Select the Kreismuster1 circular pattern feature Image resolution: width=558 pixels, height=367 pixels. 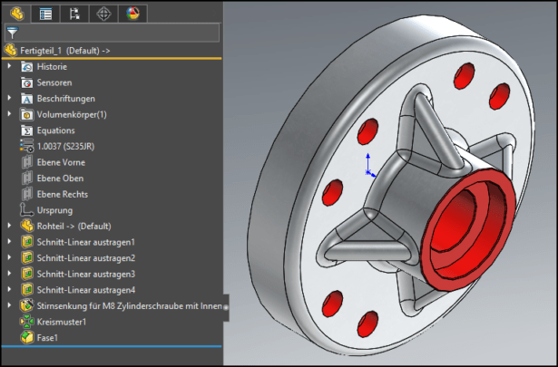[x=63, y=322]
